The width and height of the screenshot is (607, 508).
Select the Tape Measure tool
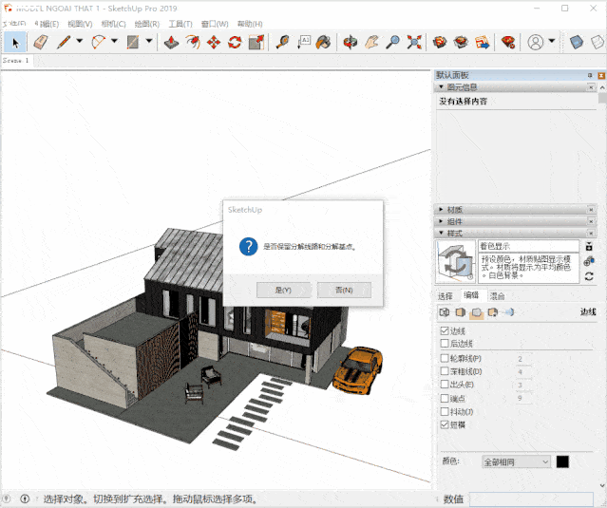[282, 42]
